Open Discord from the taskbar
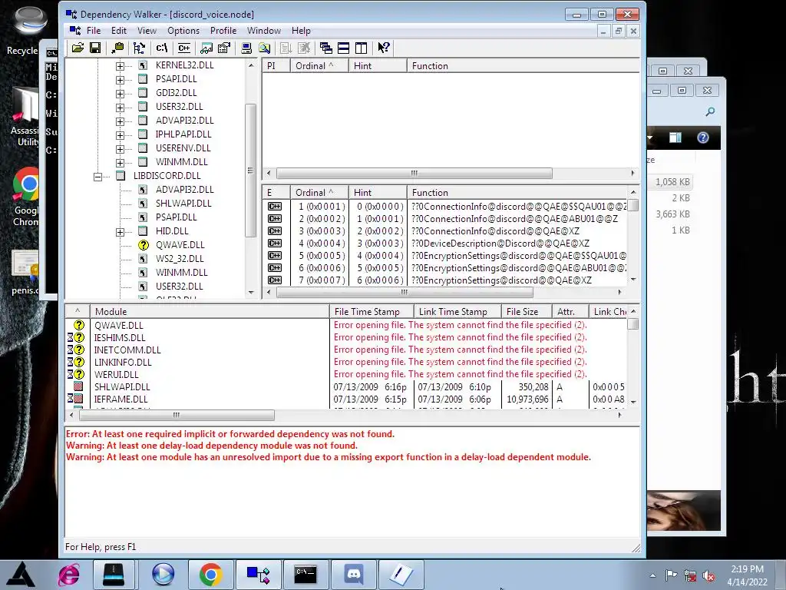 coord(354,574)
